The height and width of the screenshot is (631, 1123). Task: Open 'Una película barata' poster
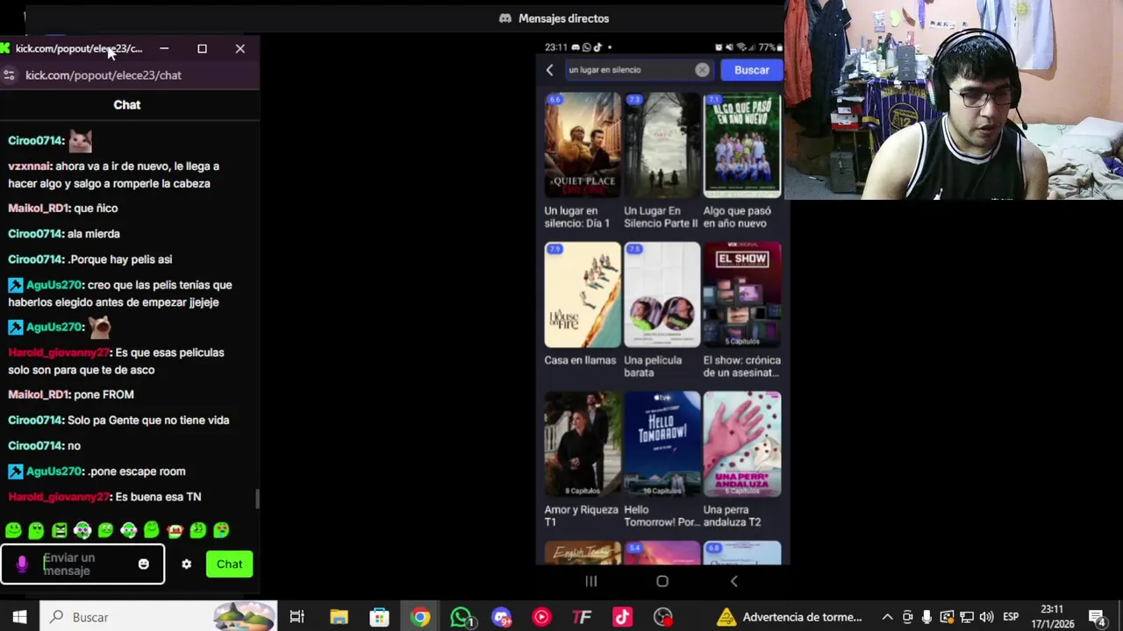pyautogui.click(x=662, y=295)
